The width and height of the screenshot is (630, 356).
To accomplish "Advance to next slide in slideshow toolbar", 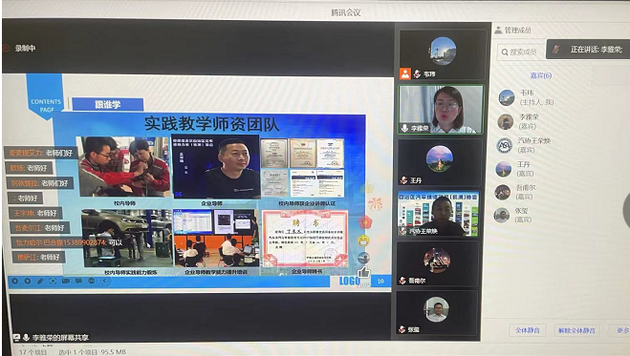I will pyautogui.click(x=28, y=281).
